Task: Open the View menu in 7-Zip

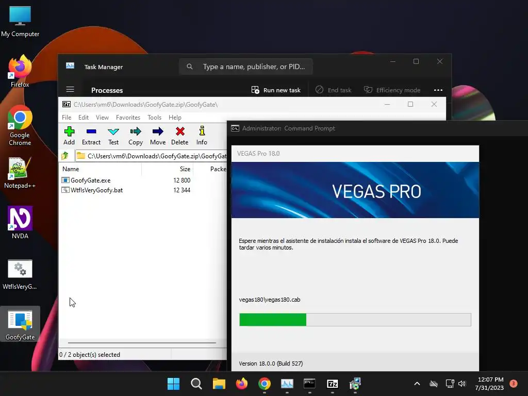Action: [x=102, y=118]
